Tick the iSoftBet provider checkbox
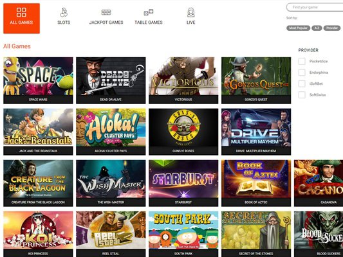343x257 pixels. (302, 84)
